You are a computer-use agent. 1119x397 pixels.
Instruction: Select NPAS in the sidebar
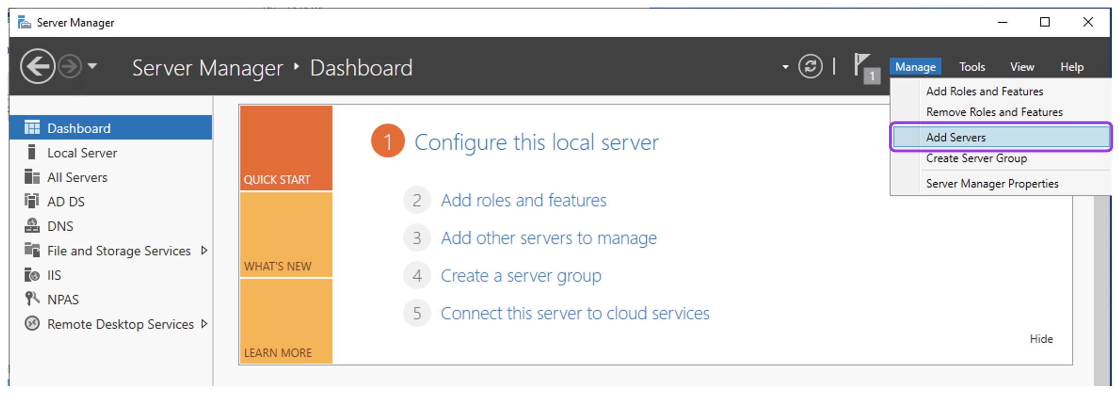(111, 300)
